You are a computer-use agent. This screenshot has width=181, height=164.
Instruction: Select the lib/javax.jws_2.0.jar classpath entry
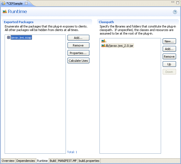coord(119,46)
